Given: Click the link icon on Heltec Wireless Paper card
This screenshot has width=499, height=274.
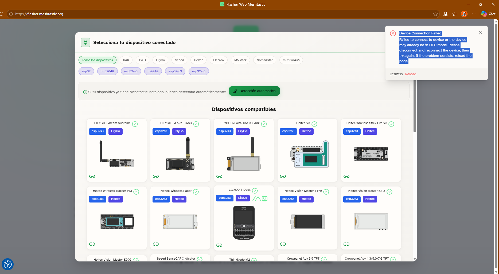Looking at the screenshot, I should (x=156, y=244).
